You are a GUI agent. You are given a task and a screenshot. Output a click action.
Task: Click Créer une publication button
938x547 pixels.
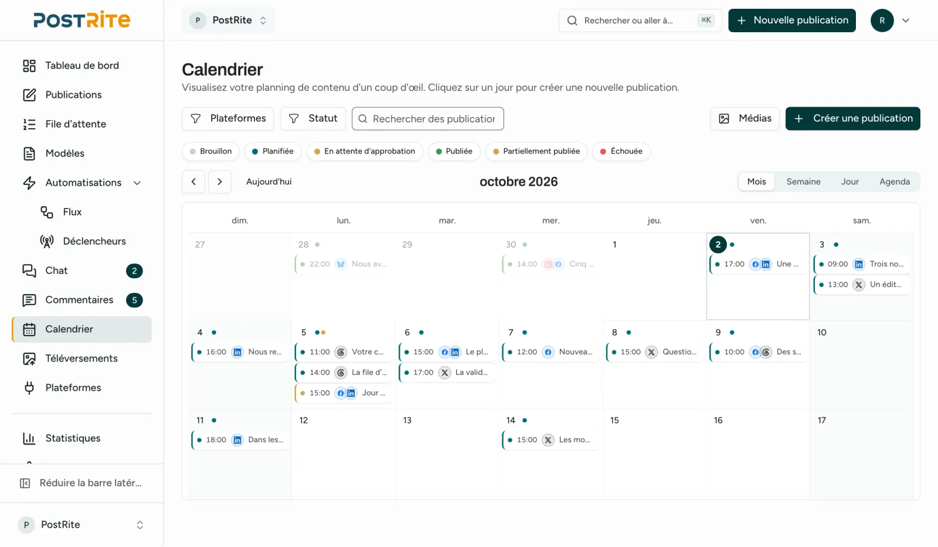pos(853,118)
